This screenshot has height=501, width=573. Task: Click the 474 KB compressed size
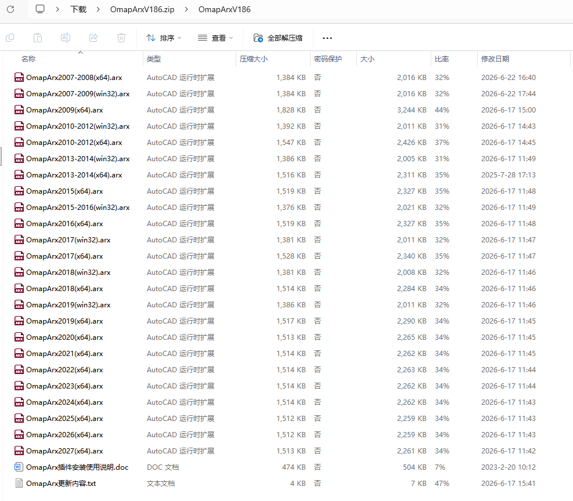point(294,467)
